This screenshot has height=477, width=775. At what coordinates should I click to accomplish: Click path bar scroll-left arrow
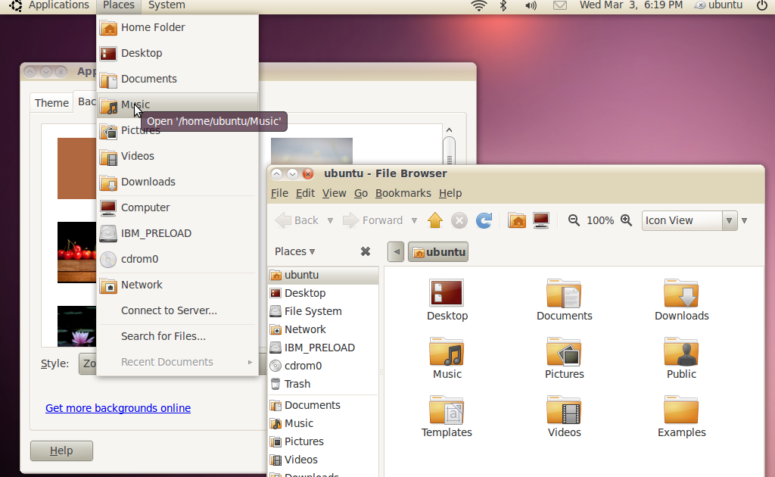[x=396, y=252]
